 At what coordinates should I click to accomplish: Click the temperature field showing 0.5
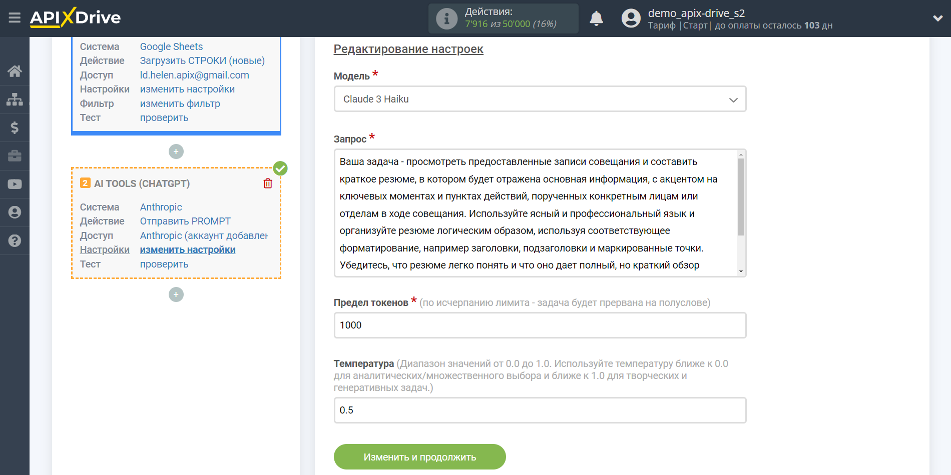pyautogui.click(x=540, y=410)
